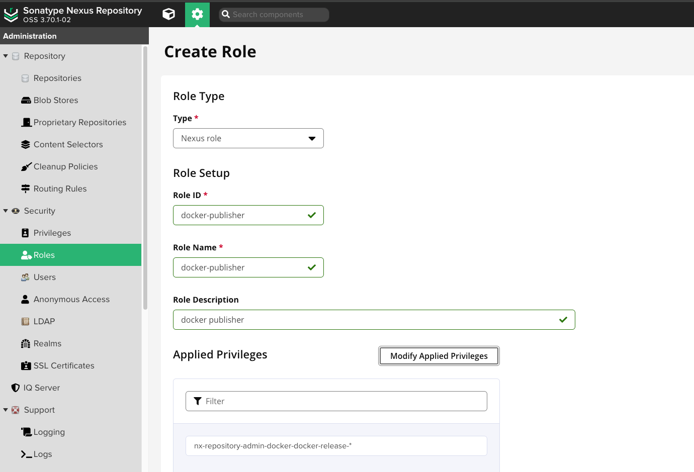Click the Role Type section heading

199,97
